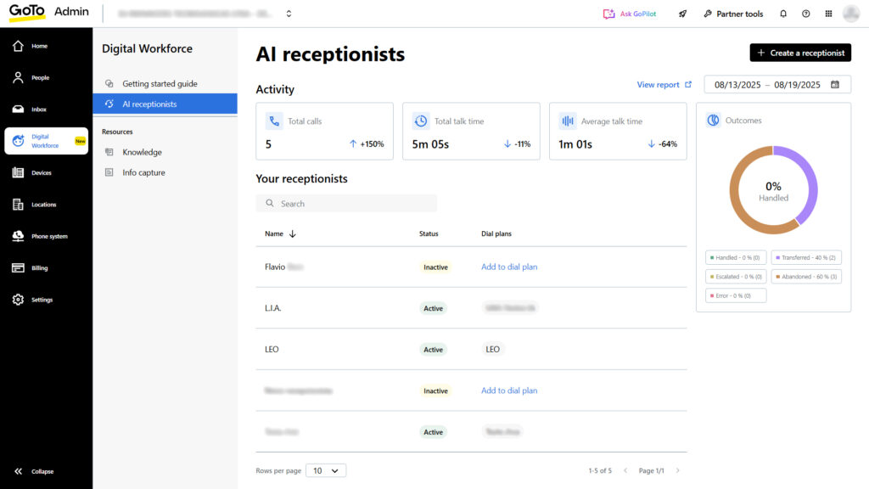Open Getting started guide menu item
The width and height of the screenshot is (869, 489).
tap(160, 84)
